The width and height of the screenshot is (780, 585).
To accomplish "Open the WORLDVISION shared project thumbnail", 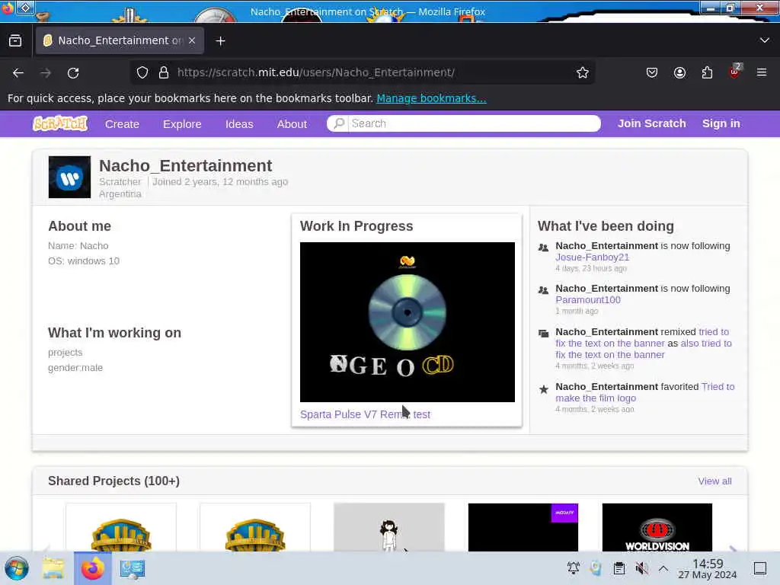I will point(657,527).
